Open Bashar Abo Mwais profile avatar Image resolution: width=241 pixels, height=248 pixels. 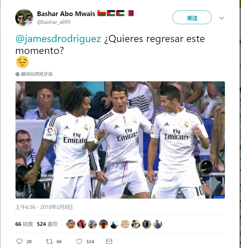tap(24, 18)
